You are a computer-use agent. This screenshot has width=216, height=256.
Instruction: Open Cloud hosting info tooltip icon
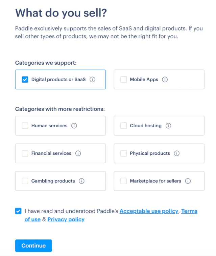[x=168, y=126]
